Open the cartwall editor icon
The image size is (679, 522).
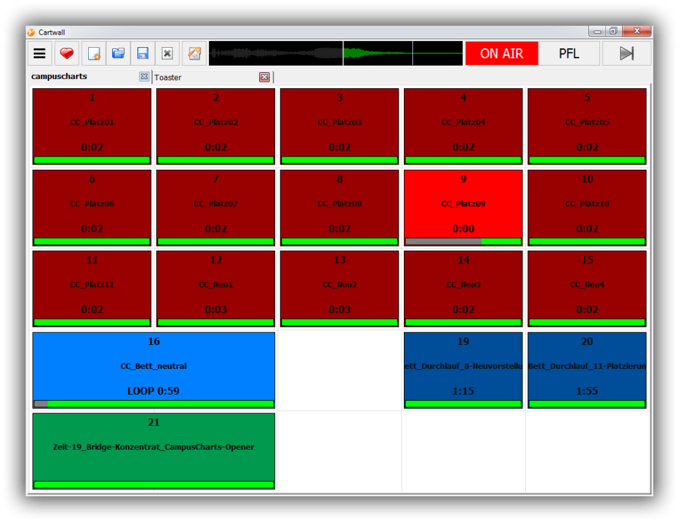point(194,53)
